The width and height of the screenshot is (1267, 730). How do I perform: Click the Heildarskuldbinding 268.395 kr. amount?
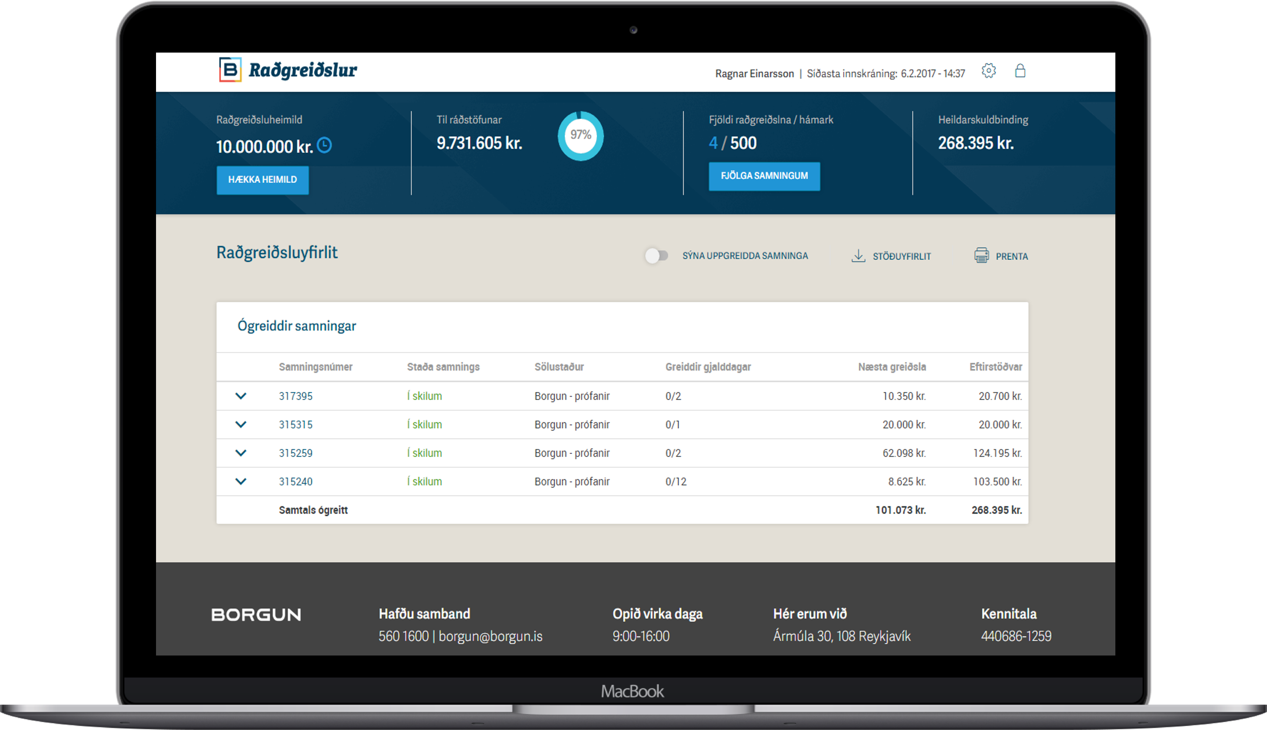[976, 143]
